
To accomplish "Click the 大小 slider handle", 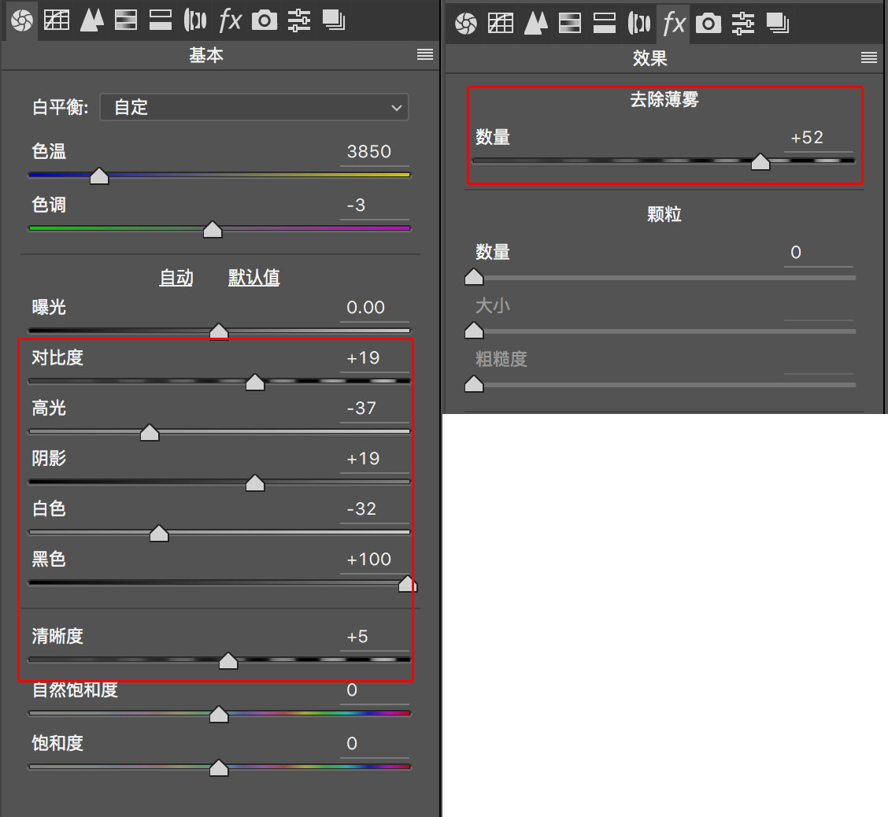I will [x=474, y=330].
